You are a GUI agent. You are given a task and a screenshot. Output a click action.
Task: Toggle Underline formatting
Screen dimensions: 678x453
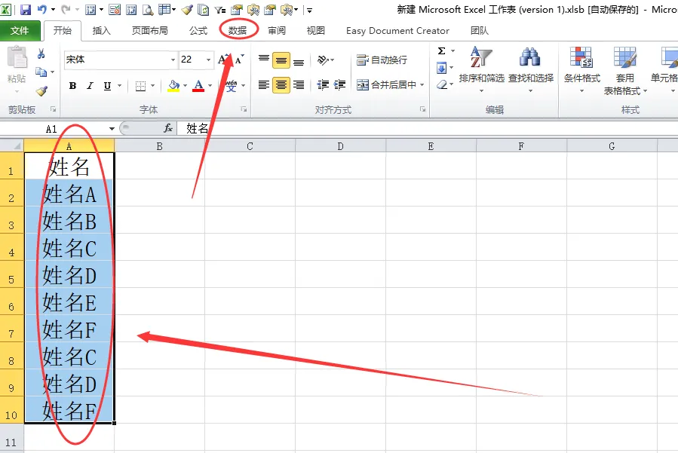coord(107,86)
